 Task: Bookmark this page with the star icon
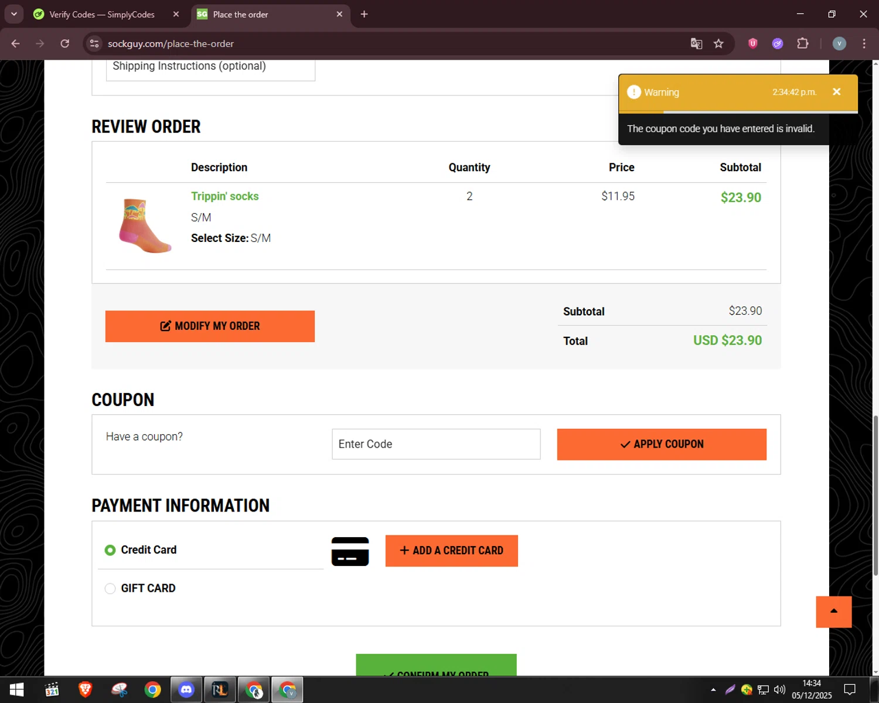pyautogui.click(x=718, y=43)
